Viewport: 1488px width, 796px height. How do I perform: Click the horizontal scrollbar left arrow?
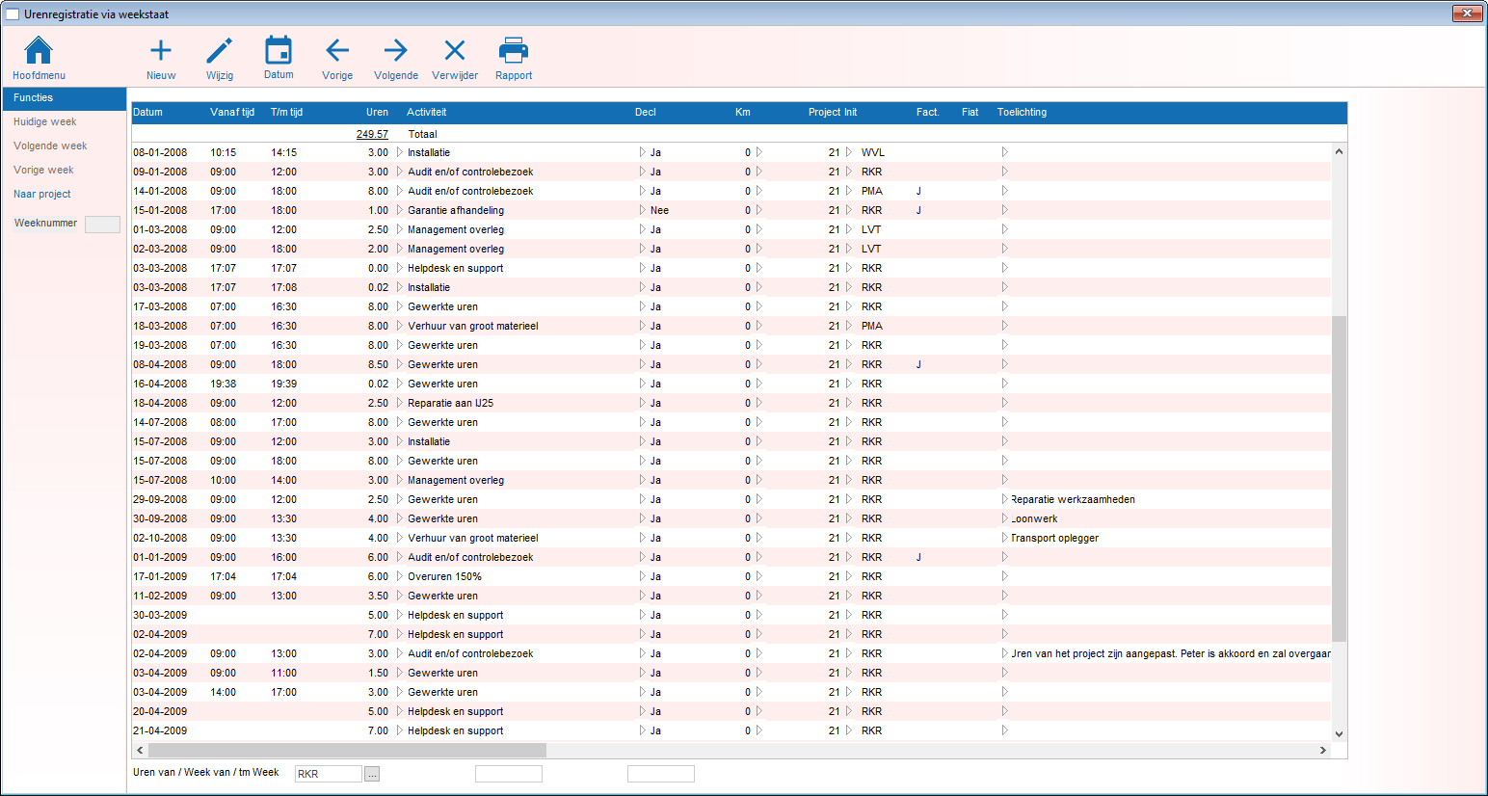(140, 751)
